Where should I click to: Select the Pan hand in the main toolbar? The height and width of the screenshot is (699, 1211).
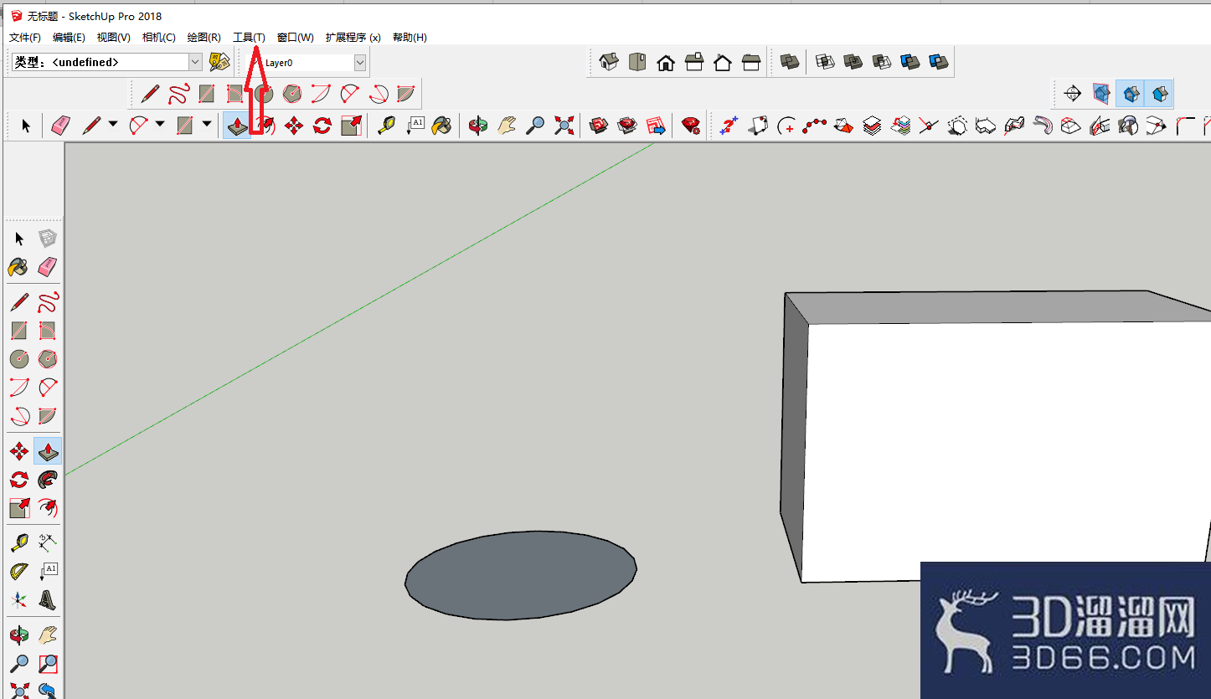pos(507,126)
